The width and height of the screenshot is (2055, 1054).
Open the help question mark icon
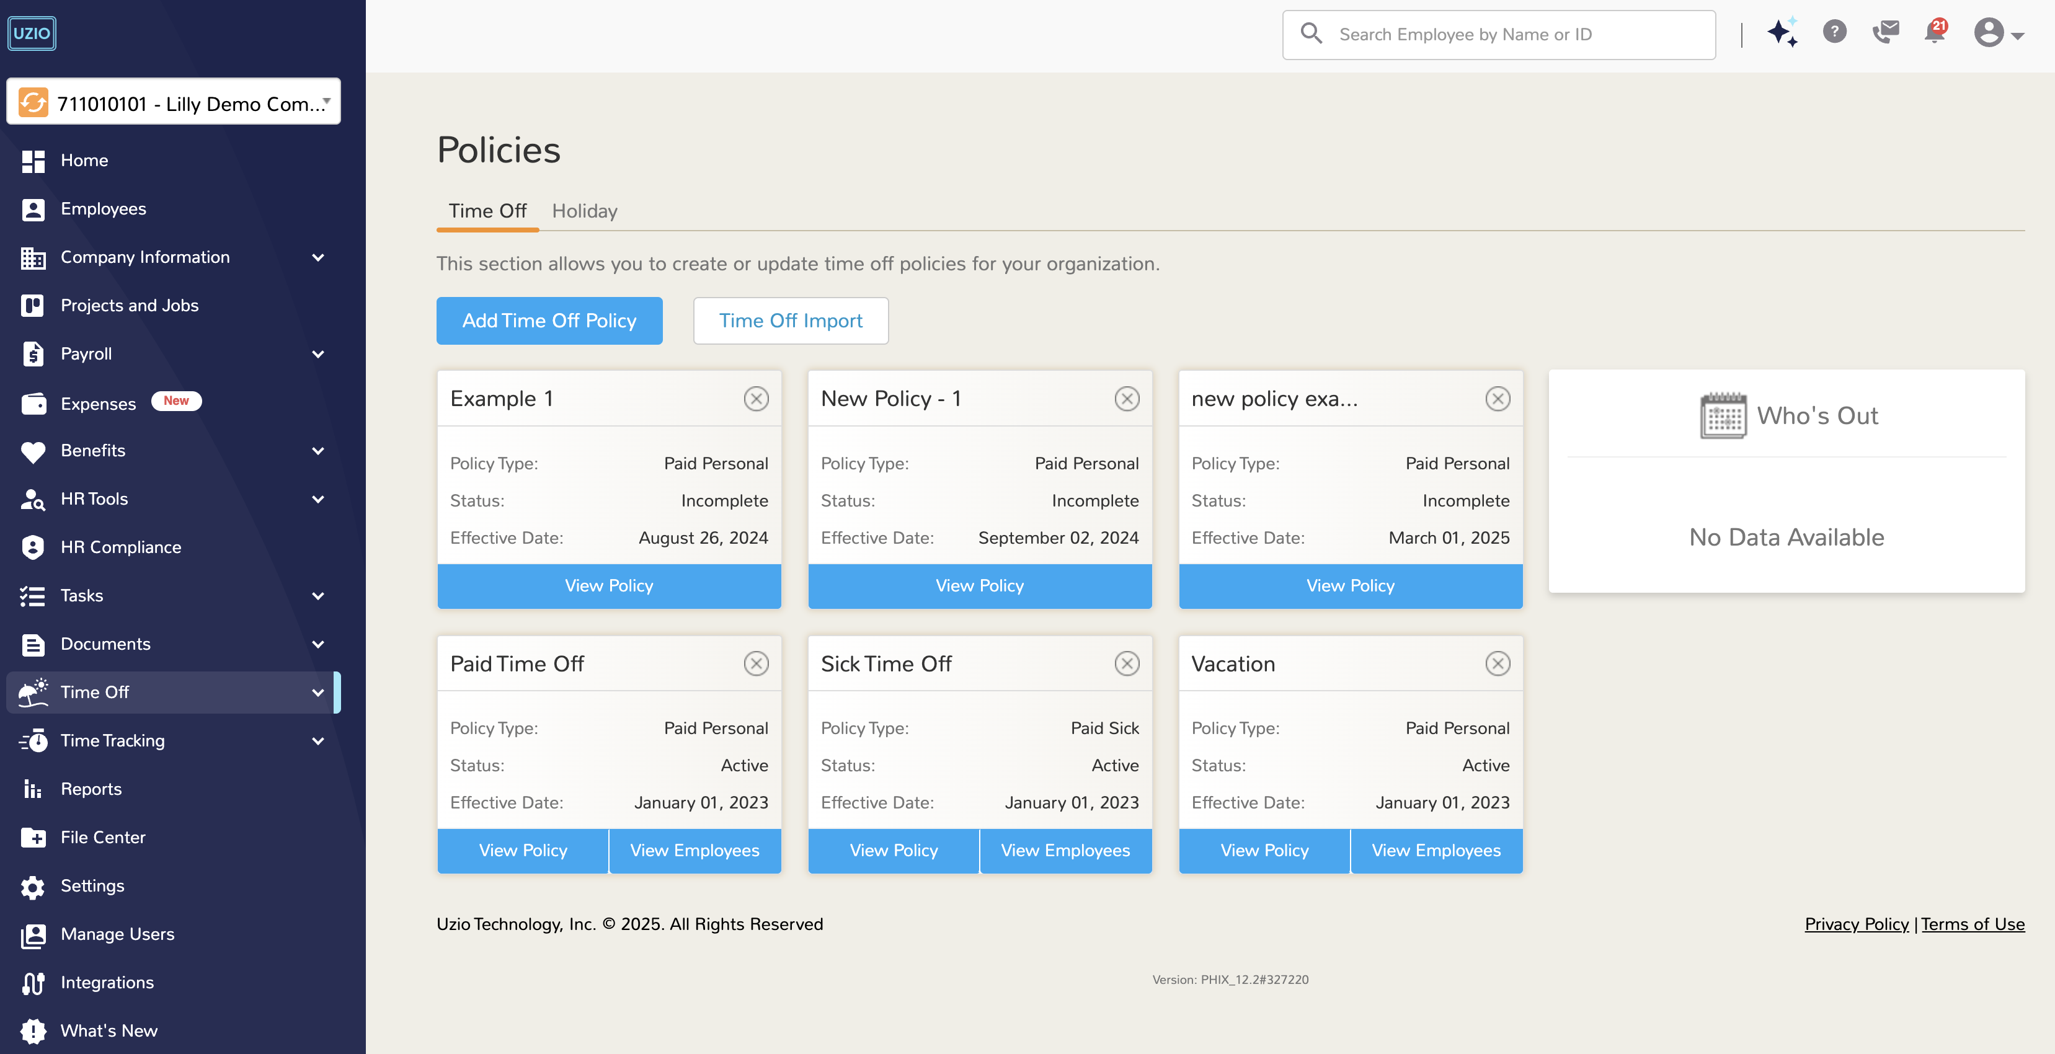(1834, 33)
